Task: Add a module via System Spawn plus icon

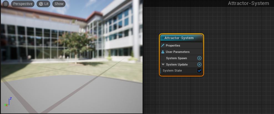Action: pos(199,58)
